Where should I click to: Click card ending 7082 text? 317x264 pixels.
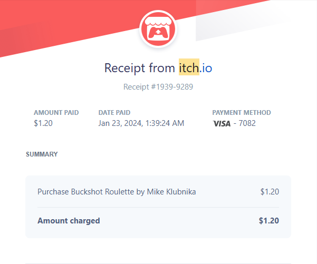245,123
